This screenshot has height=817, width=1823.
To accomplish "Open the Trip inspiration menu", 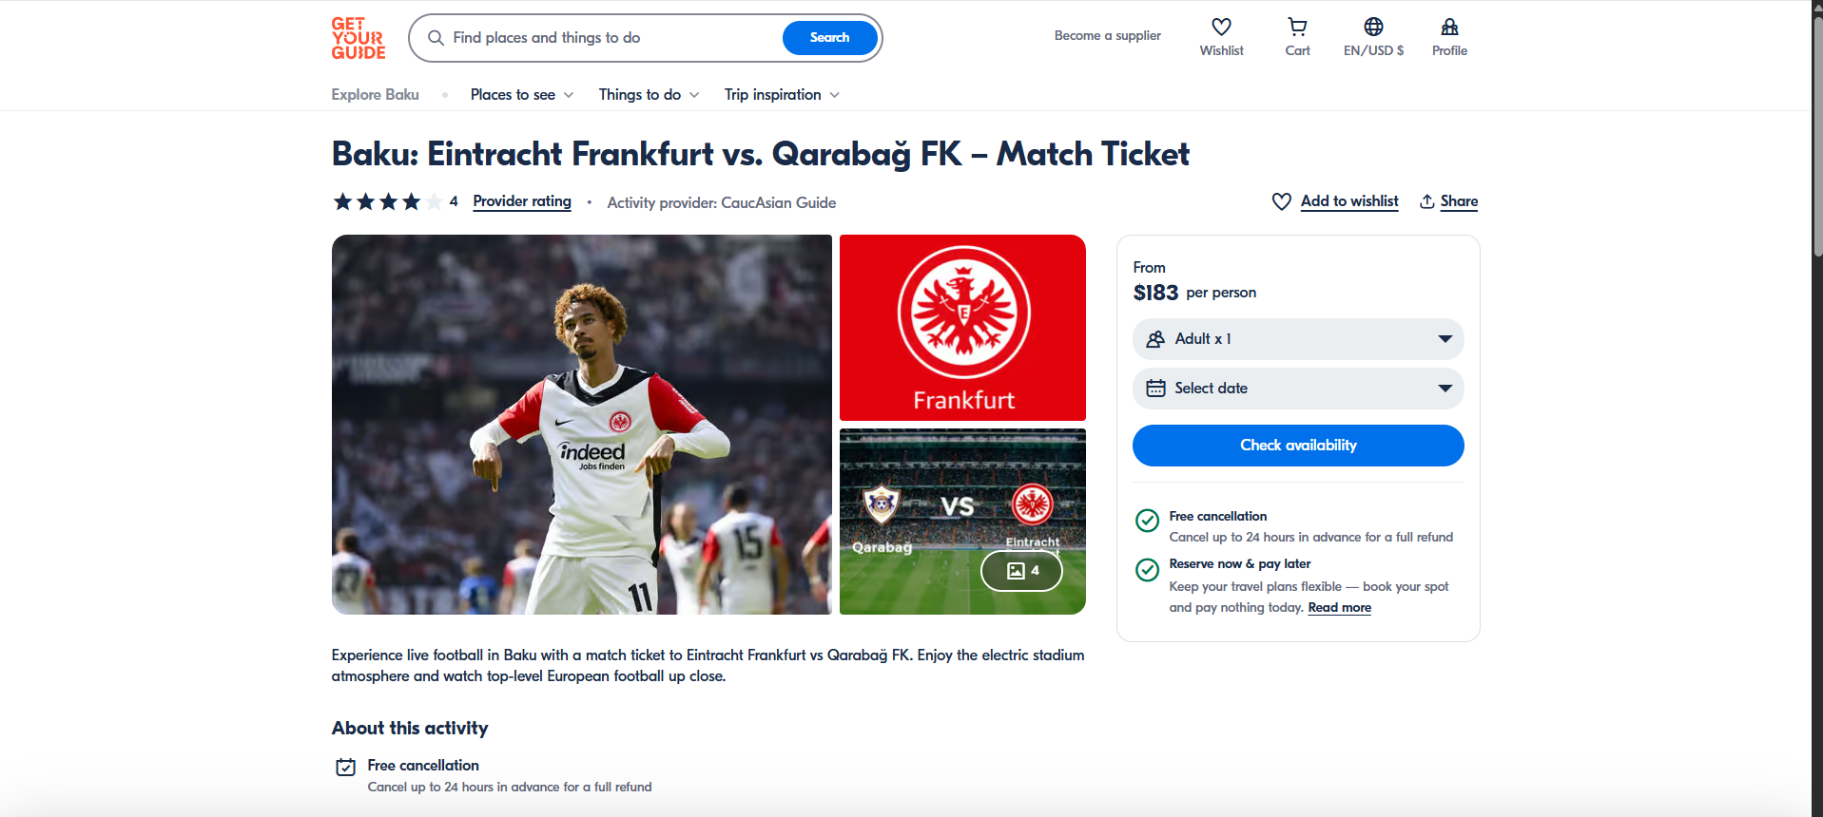I will [x=782, y=95].
